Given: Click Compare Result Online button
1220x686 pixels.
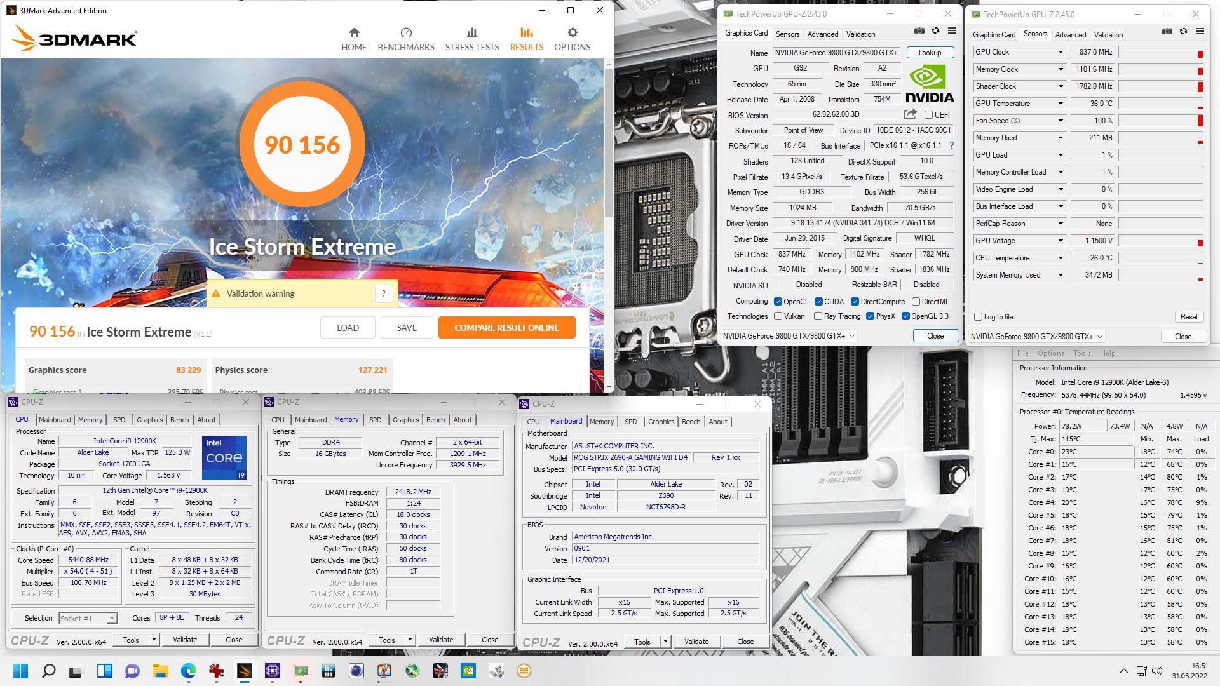Looking at the screenshot, I should [506, 328].
